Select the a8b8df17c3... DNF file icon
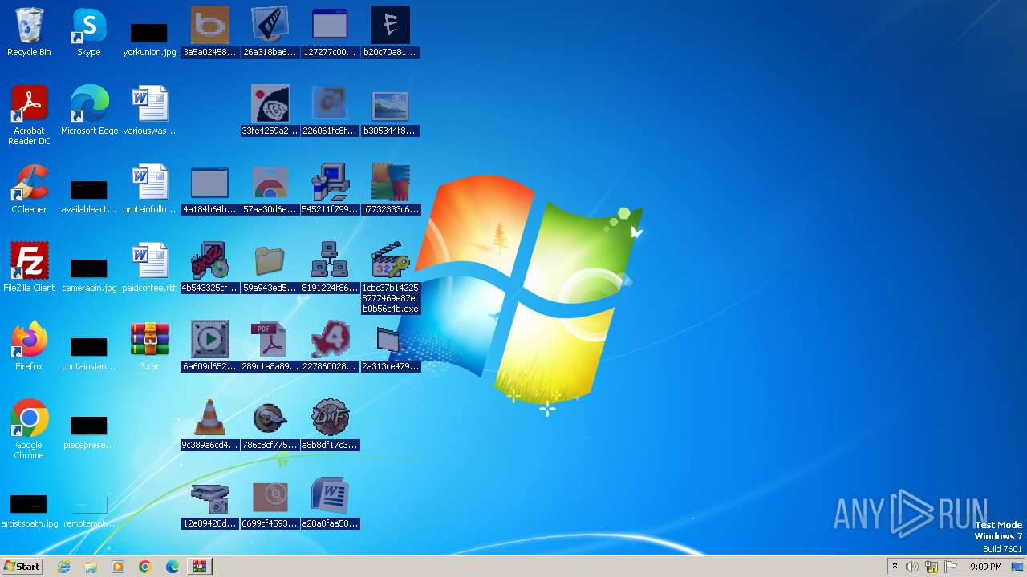 (331, 418)
